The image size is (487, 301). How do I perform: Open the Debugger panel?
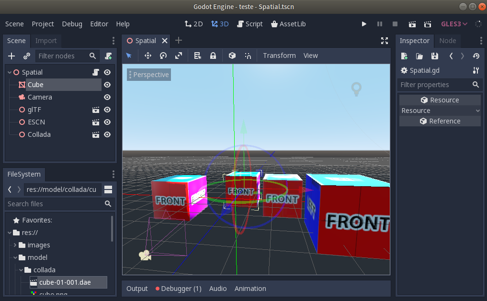pyautogui.click(x=178, y=289)
